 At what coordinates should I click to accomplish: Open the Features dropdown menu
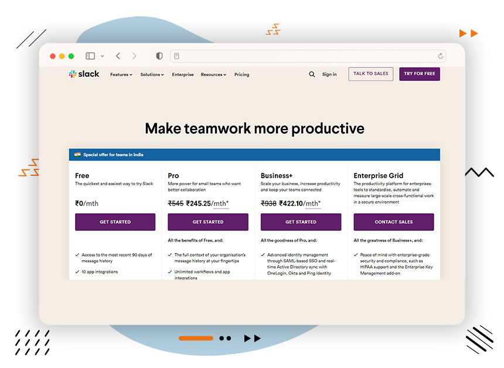(x=121, y=74)
